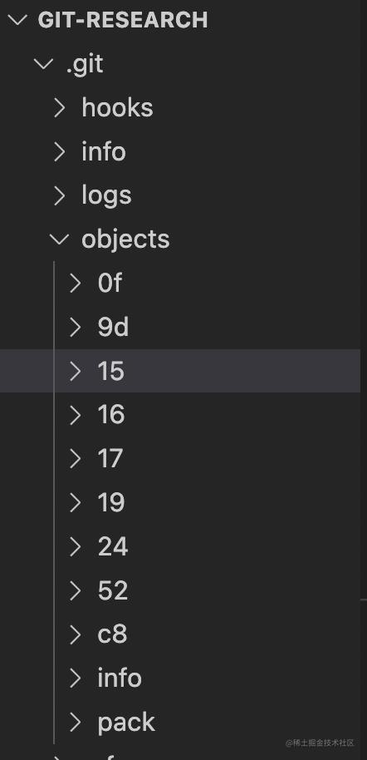Click the logs folder label
Image resolution: width=367 pixels, height=760 pixels.
pyautogui.click(x=106, y=196)
